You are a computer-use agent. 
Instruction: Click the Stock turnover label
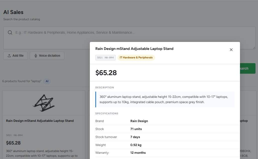(106, 137)
